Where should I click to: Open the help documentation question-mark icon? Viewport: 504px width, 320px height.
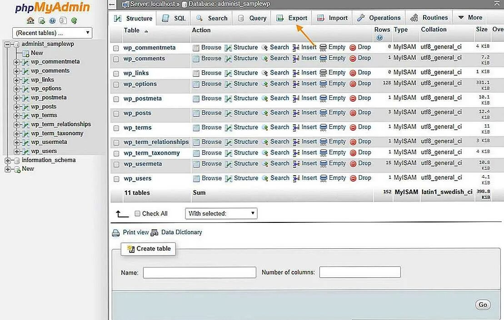pos(52,20)
